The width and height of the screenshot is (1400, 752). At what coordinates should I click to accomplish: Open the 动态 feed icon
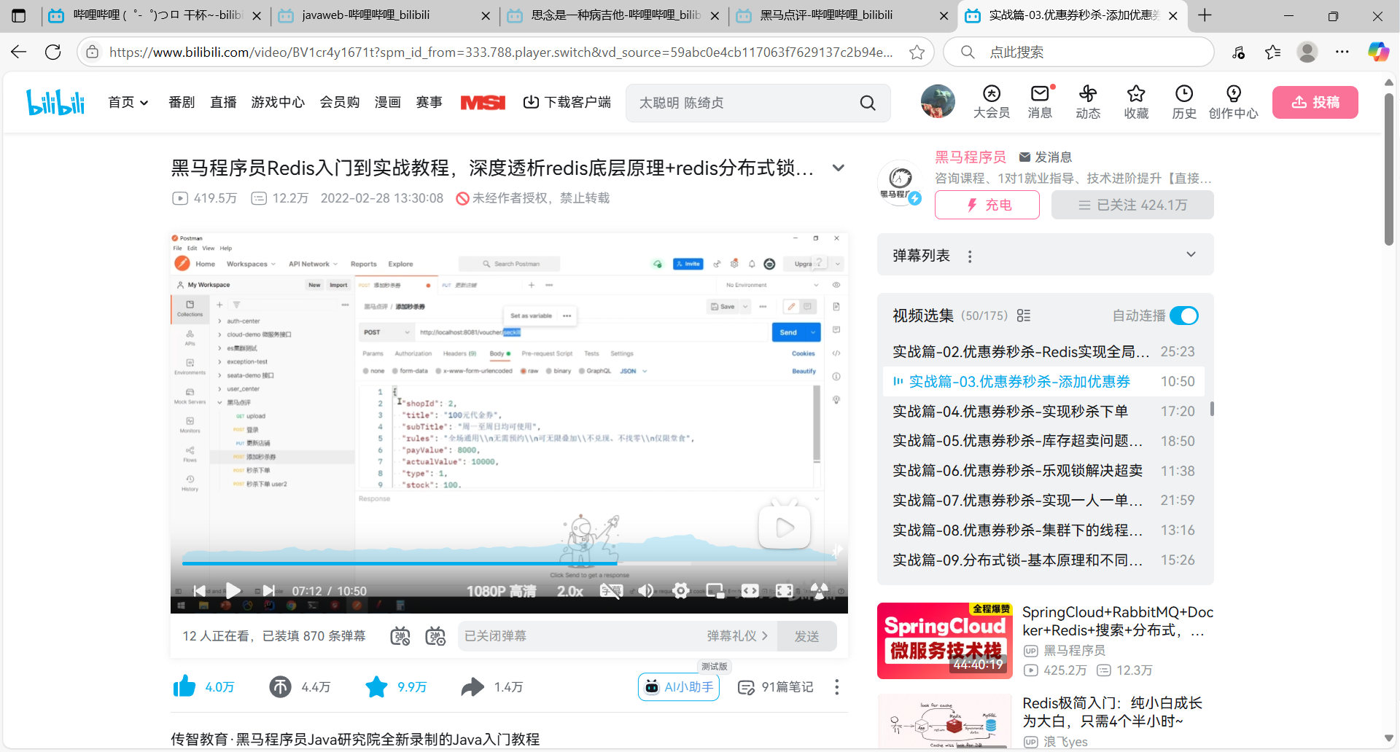(x=1088, y=102)
